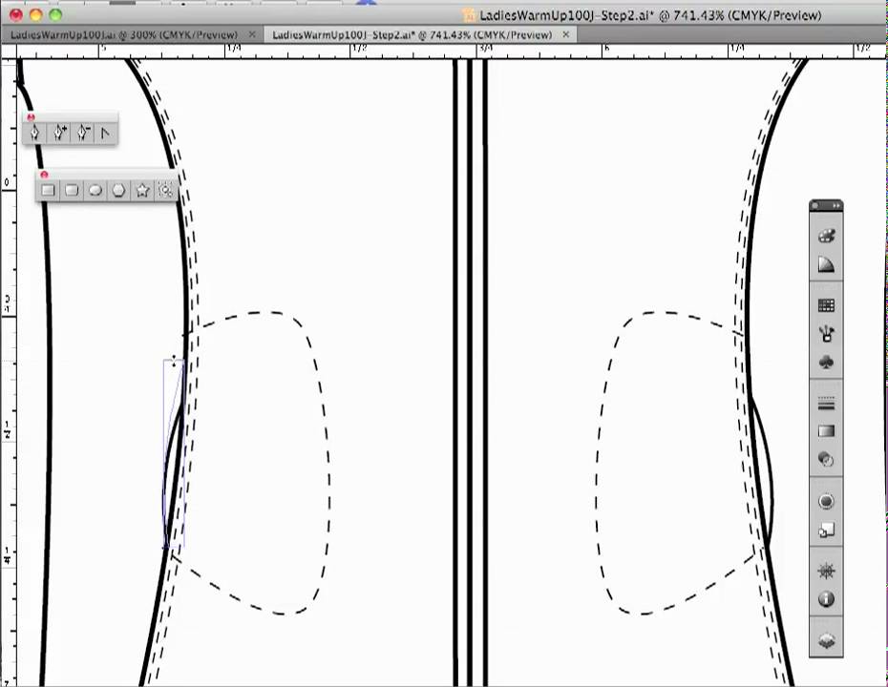The image size is (888, 687).
Task: Select the Rounded Rectangle tool
Action: click(x=72, y=190)
